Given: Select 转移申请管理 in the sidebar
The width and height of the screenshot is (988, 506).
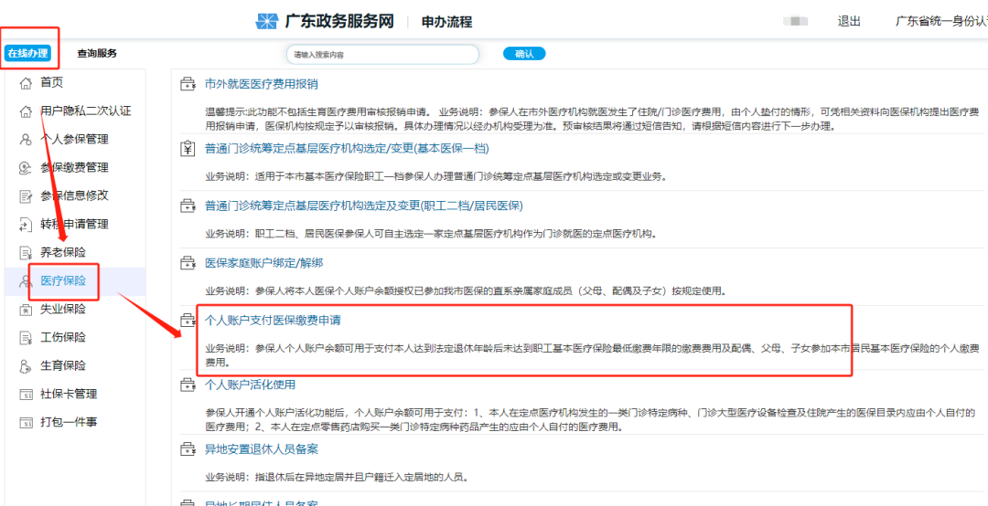Looking at the screenshot, I should 74,225.
